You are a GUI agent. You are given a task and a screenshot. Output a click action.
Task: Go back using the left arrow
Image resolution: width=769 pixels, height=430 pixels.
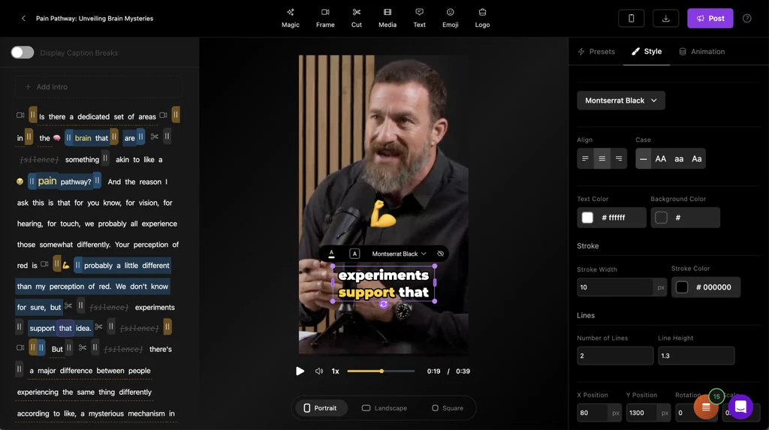[x=23, y=18]
